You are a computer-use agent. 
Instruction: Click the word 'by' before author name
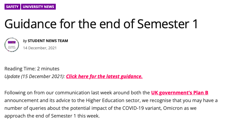tap(25, 41)
